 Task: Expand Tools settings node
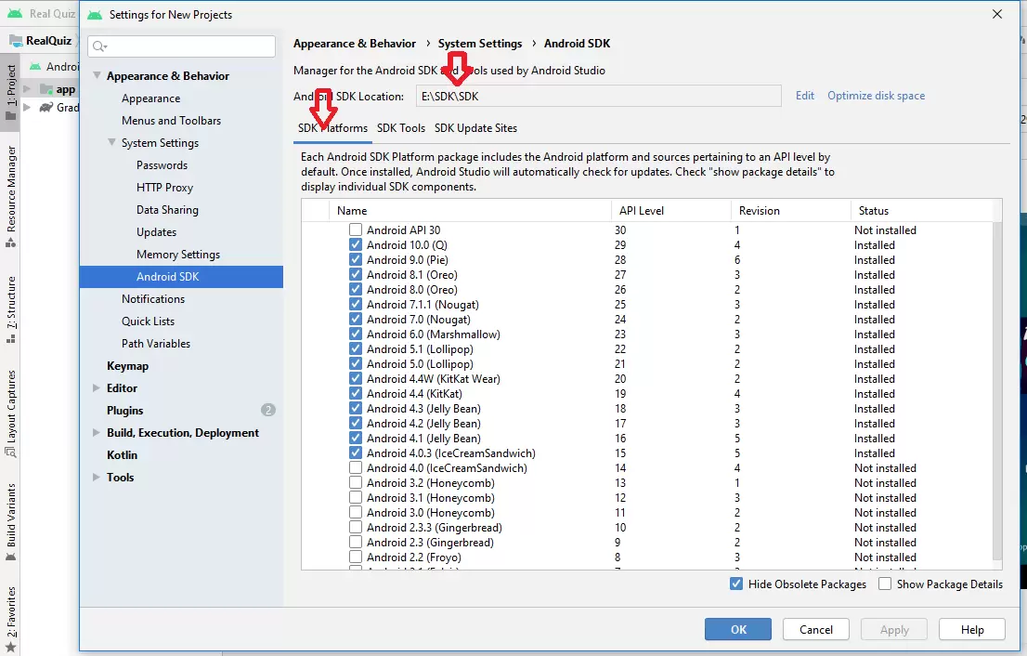pyautogui.click(x=97, y=477)
